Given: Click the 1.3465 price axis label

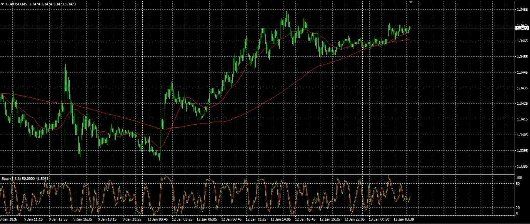Looking at the screenshot, I should point(522,41).
